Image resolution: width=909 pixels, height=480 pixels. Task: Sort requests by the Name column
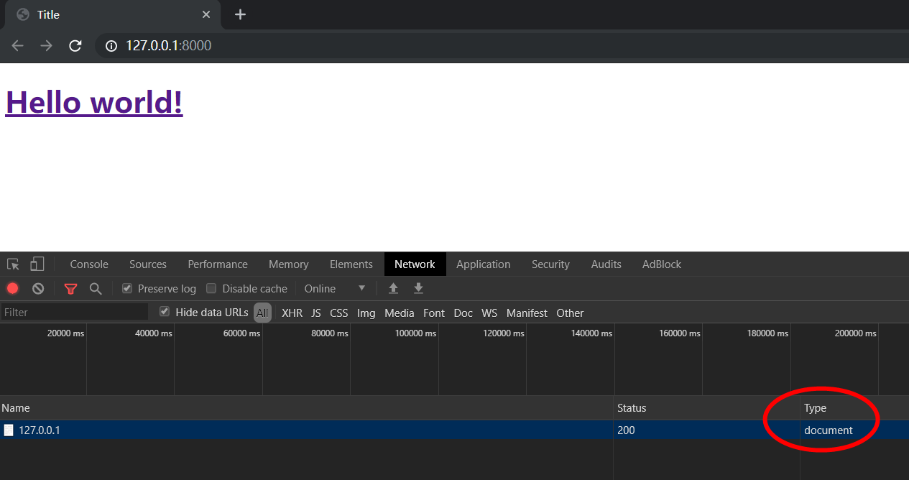[307, 408]
